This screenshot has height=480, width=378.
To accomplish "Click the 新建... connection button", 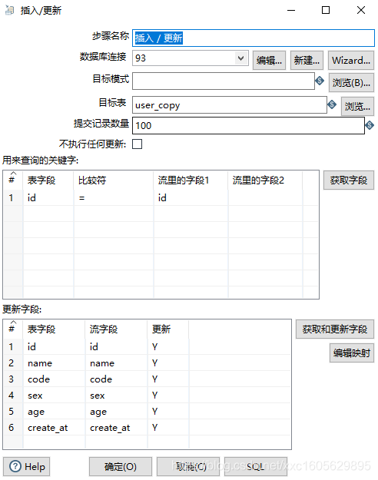I will tap(307, 61).
